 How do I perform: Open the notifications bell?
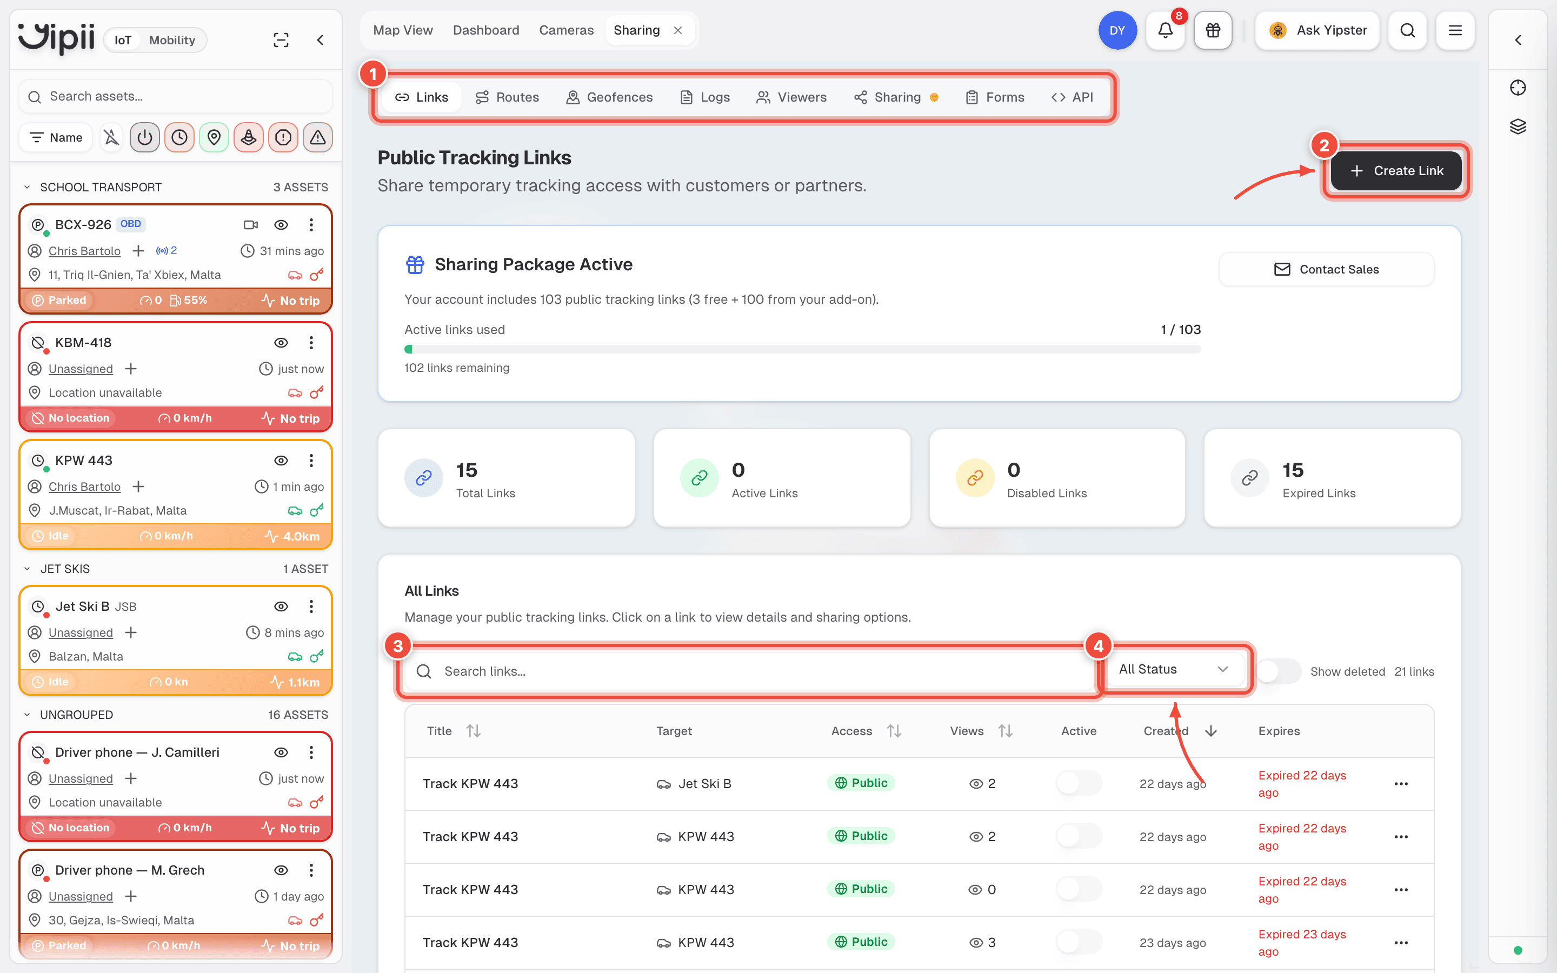(1165, 30)
